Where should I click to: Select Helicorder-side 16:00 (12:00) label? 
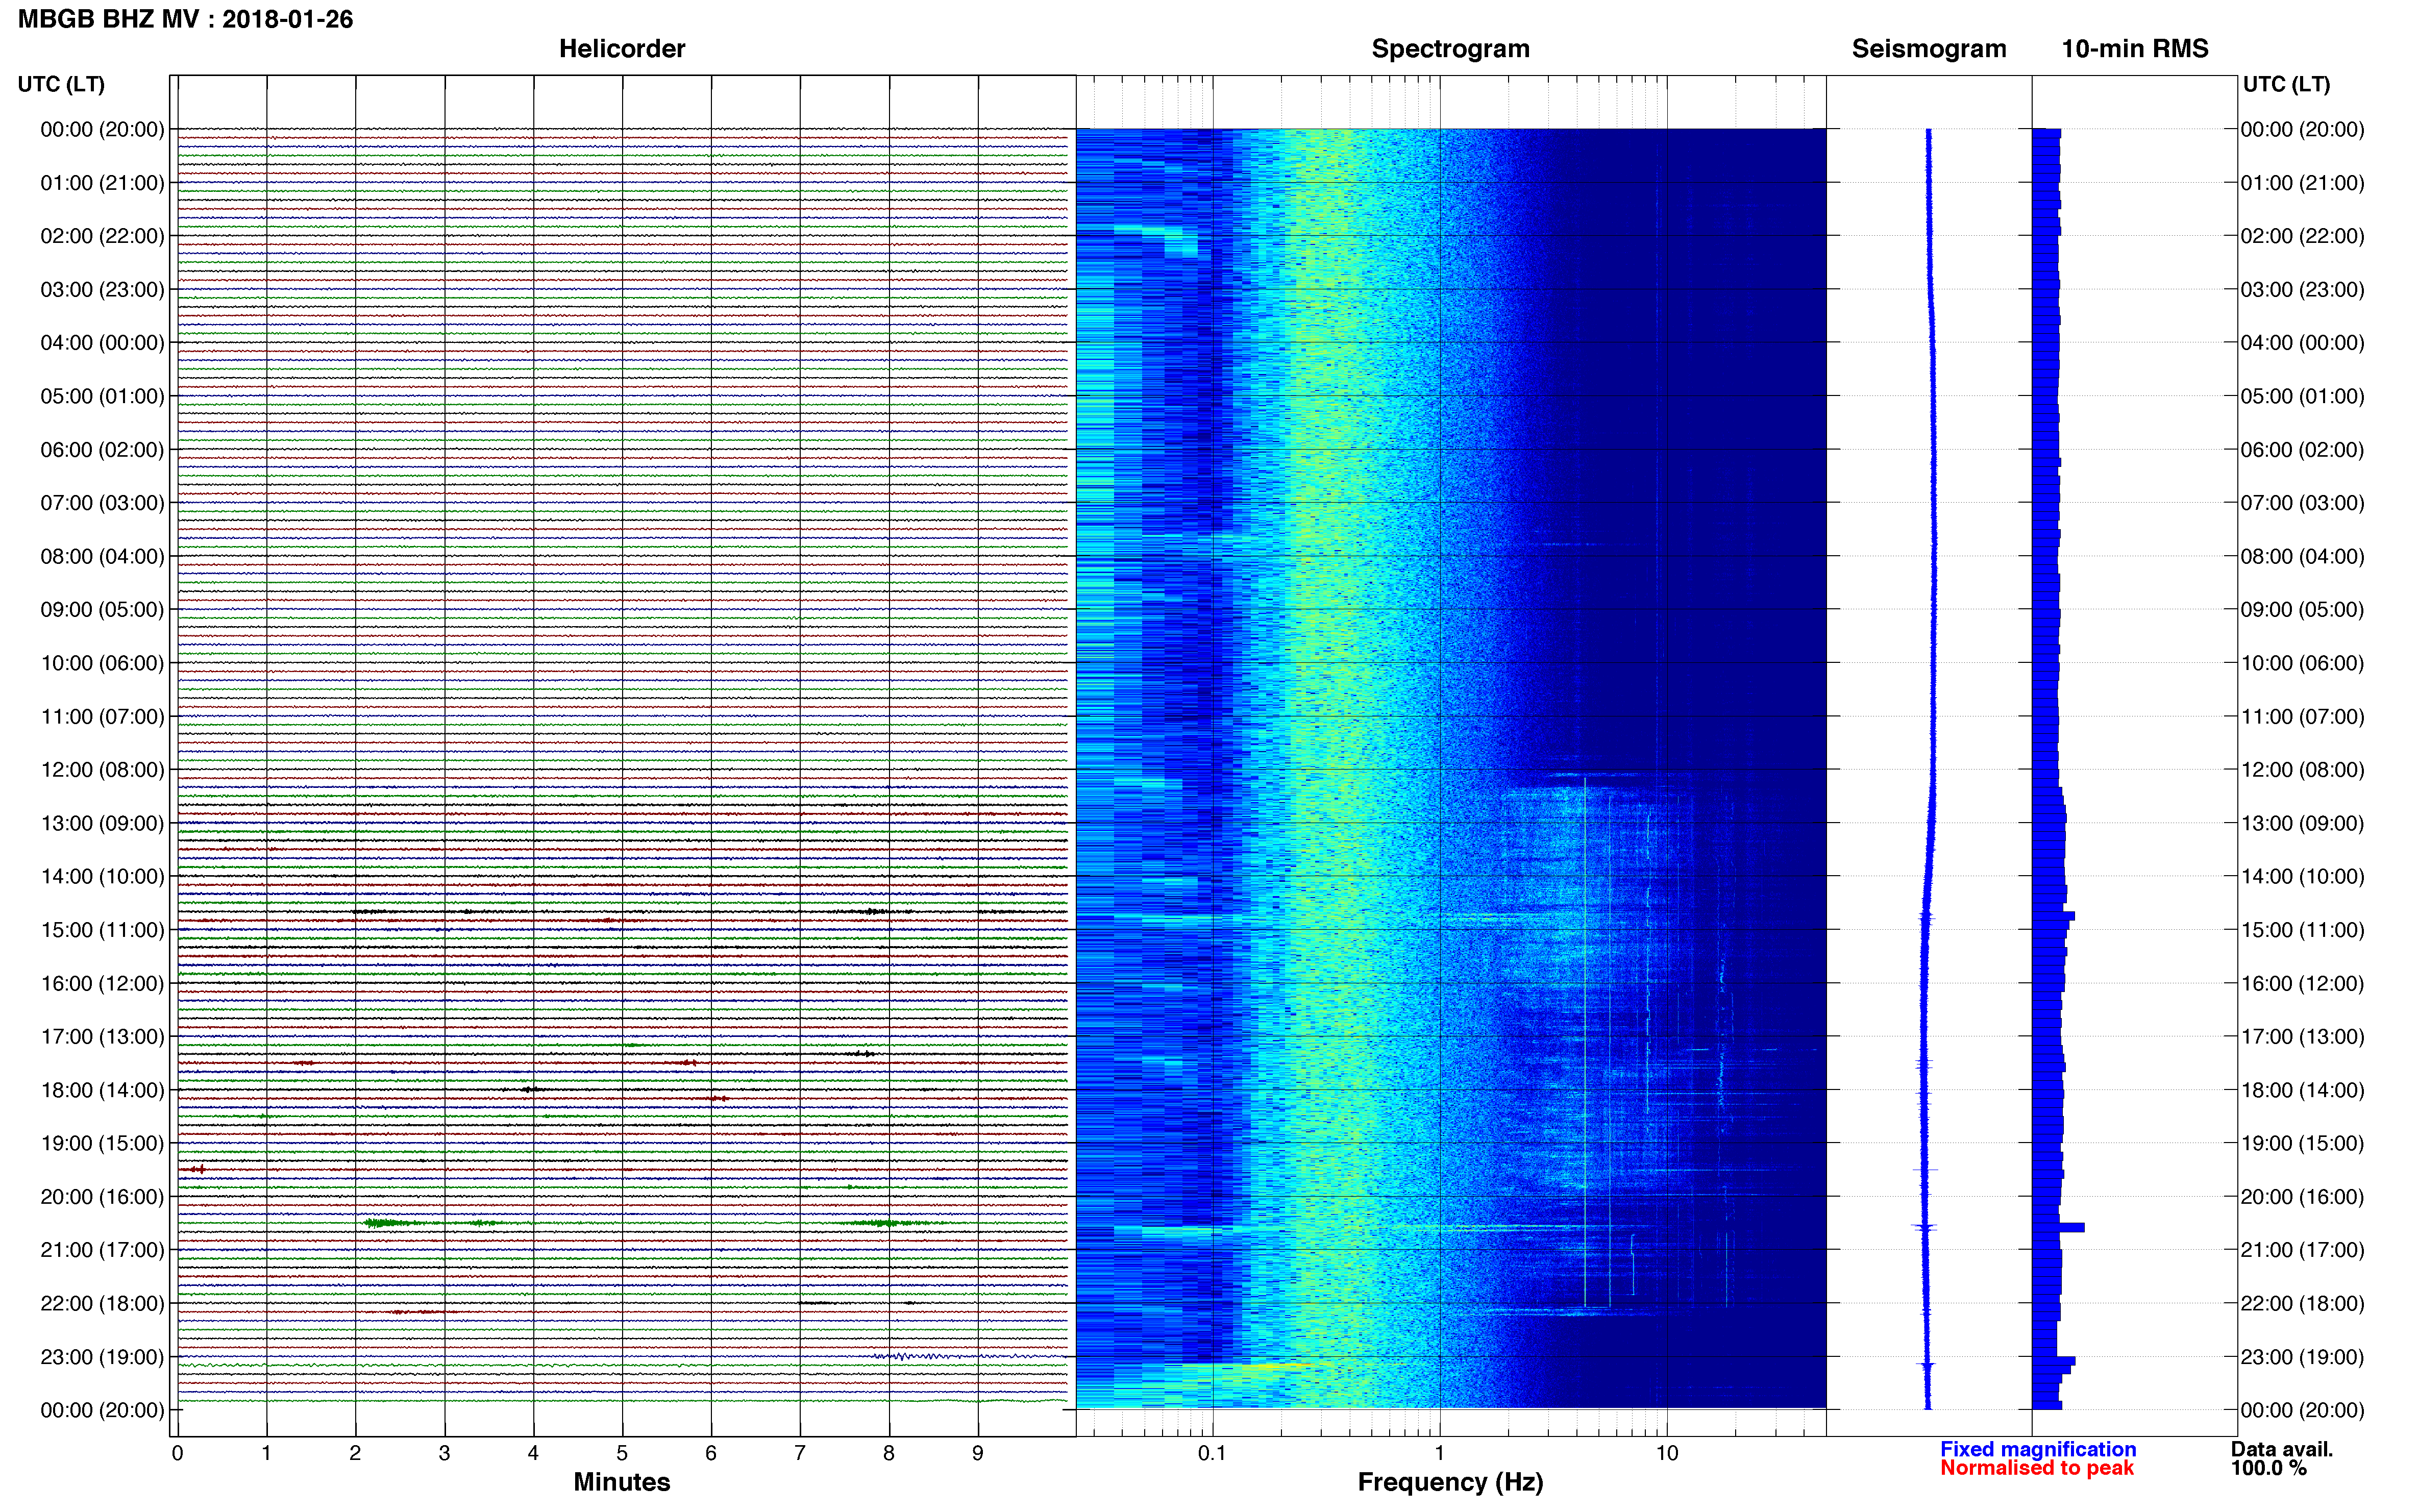click(102, 983)
